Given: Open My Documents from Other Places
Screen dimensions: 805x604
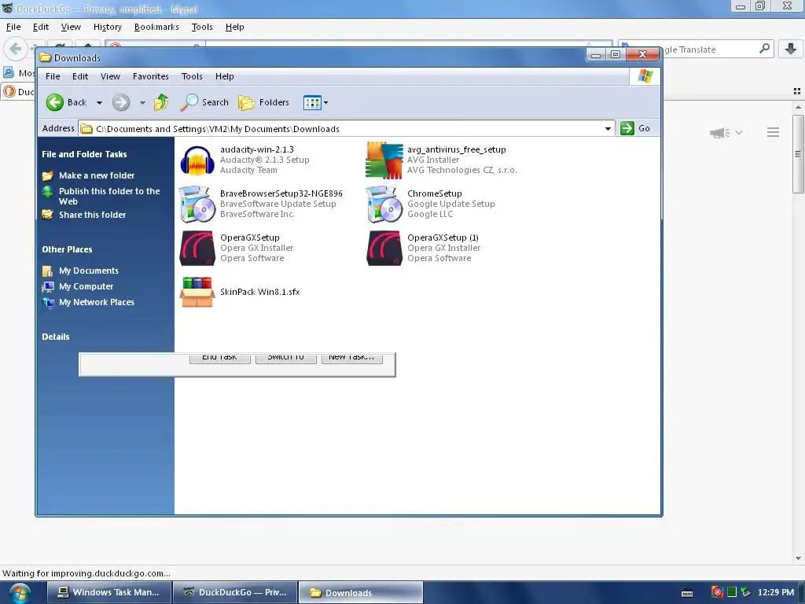Looking at the screenshot, I should click(x=88, y=271).
